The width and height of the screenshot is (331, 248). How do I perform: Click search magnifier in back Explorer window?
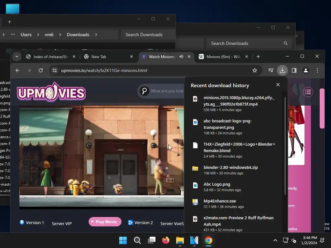pyautogui.click(x=286, y=43)
